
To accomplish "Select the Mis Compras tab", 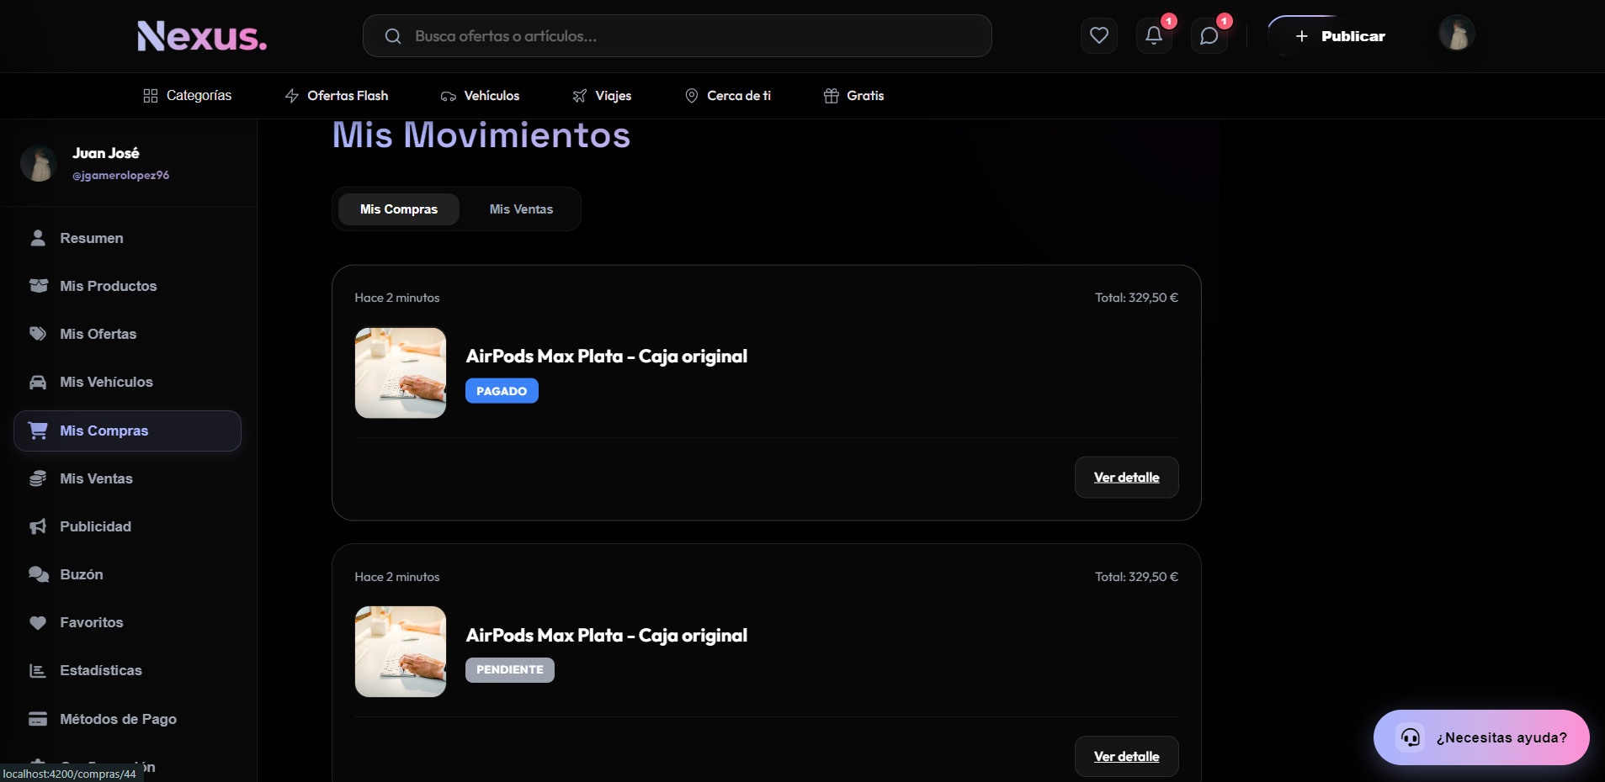I will [x=399, y=209].
